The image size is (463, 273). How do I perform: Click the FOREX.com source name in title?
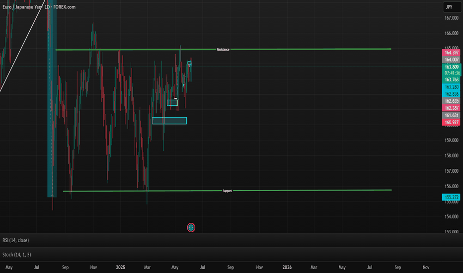(x=64, y=7)
